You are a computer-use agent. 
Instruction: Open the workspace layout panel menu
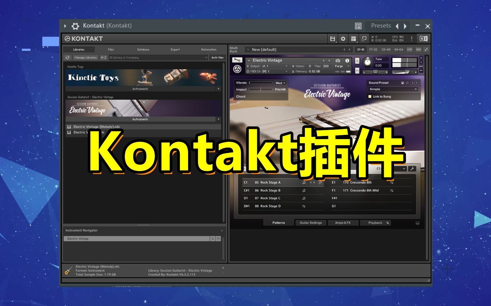click(x=353, y=39)
